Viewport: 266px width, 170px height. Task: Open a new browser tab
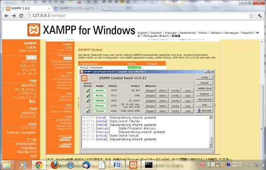click(x=106, y=8)
